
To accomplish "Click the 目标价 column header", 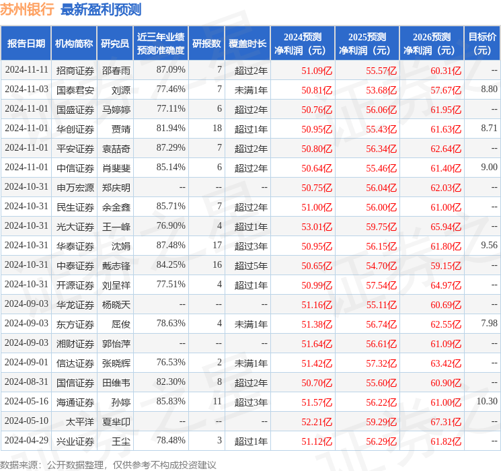I will click(x=482, y=44).
